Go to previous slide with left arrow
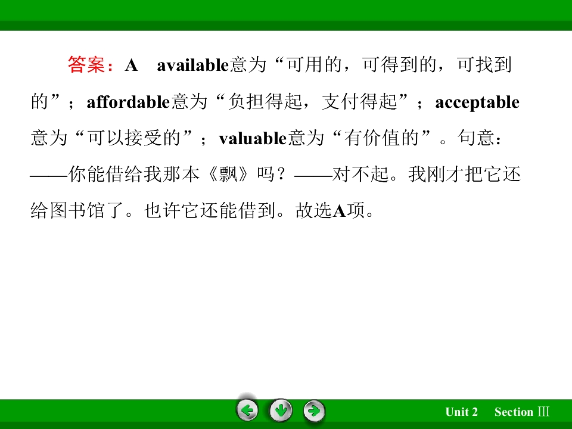Image resolution: width=572 pixels, height=429 pixels. pos(247,411)
